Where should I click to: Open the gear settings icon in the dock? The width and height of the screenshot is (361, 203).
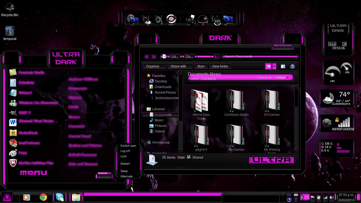[x=171, y=20]
